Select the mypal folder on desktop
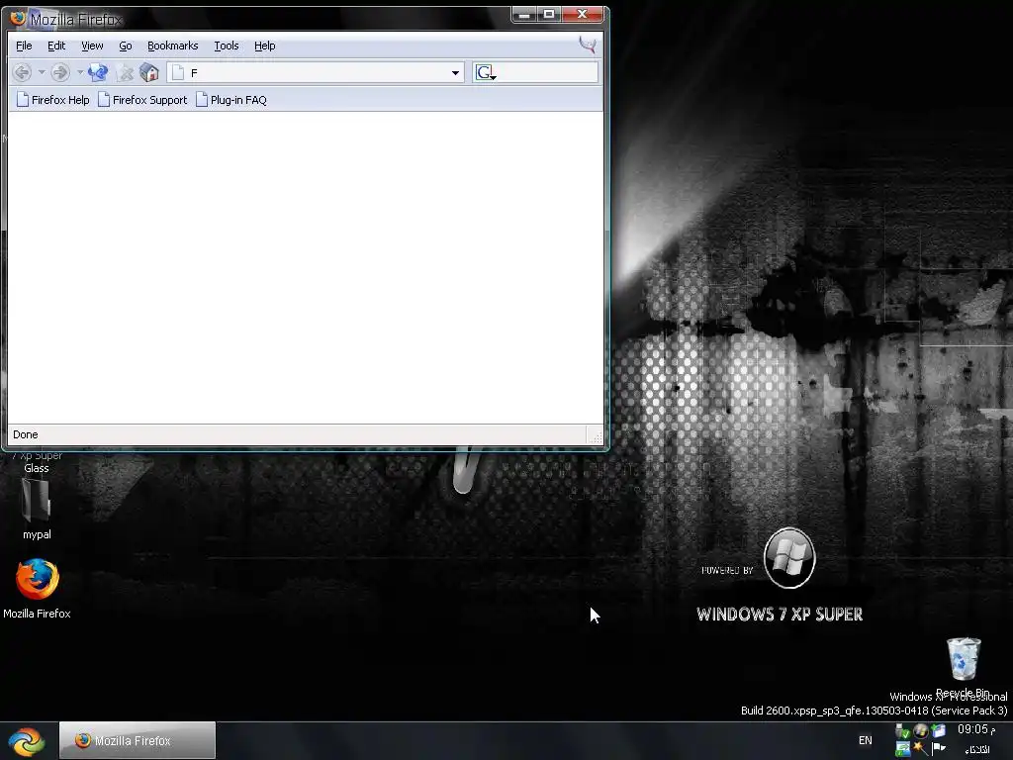The image size is (1013, 760). 37,510
